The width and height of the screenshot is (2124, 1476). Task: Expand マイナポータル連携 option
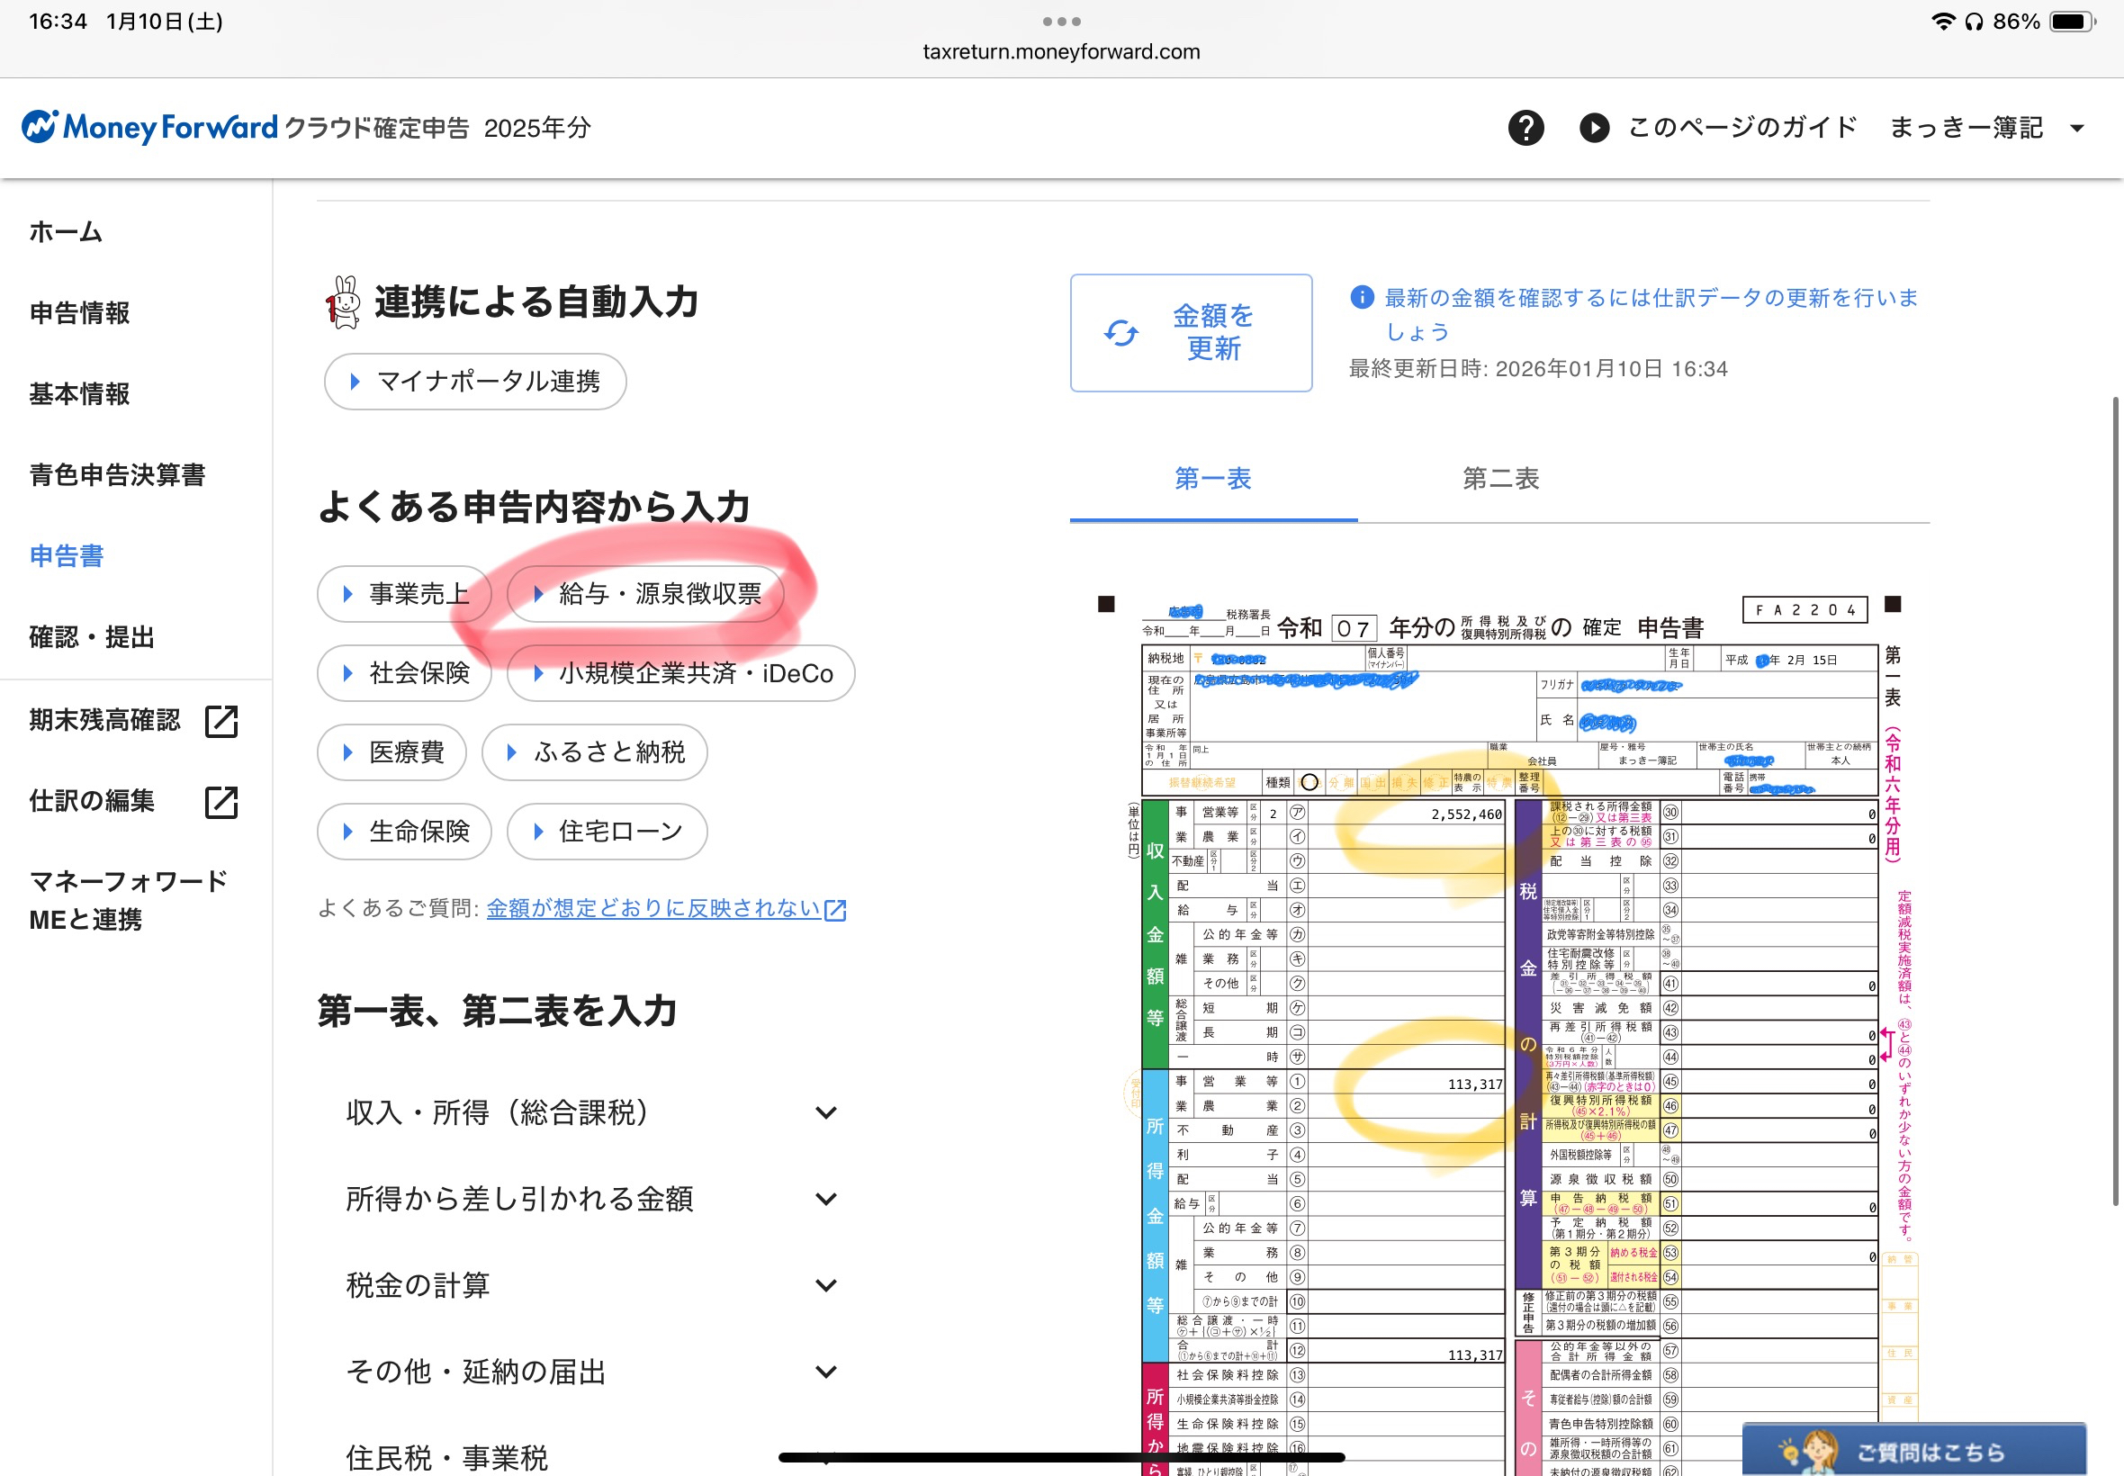tap(475, 381)
